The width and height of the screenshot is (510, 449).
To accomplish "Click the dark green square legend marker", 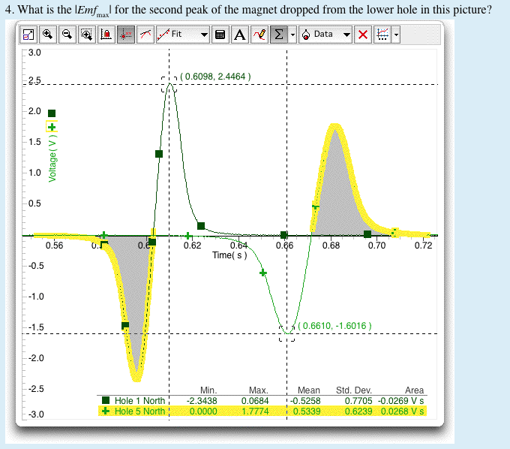I will tap(52, 113).
